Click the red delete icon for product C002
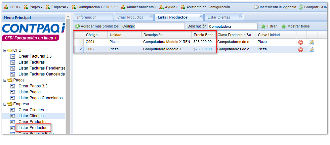 (301, 50)
